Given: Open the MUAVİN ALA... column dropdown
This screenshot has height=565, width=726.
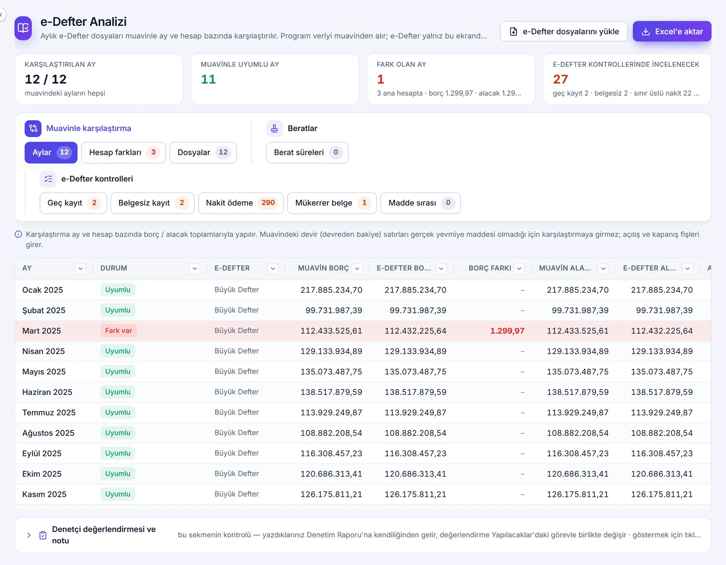Looking at the screenshot, I should point(603,268).
